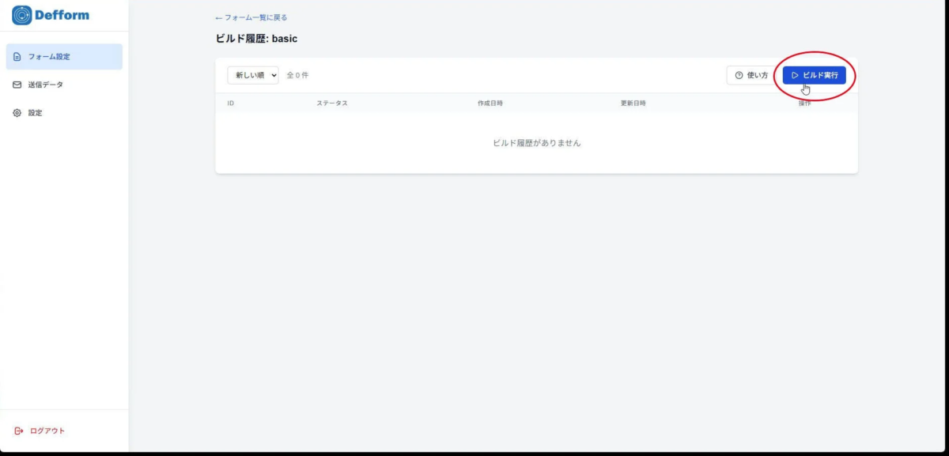The height and width of the screenshot is (456, 949).
Task: Click the envelope icon beside 送信データ
Action: [16, 84]
